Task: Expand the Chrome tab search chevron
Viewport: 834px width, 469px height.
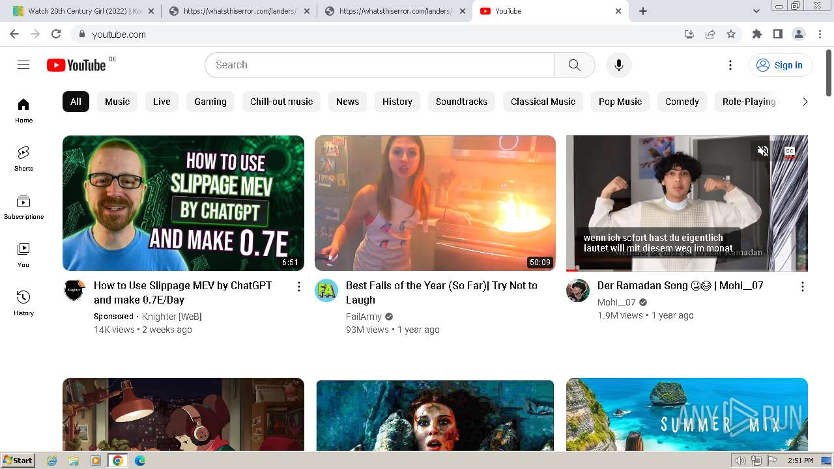Action: pyautogui.click(x=756, y=11)
